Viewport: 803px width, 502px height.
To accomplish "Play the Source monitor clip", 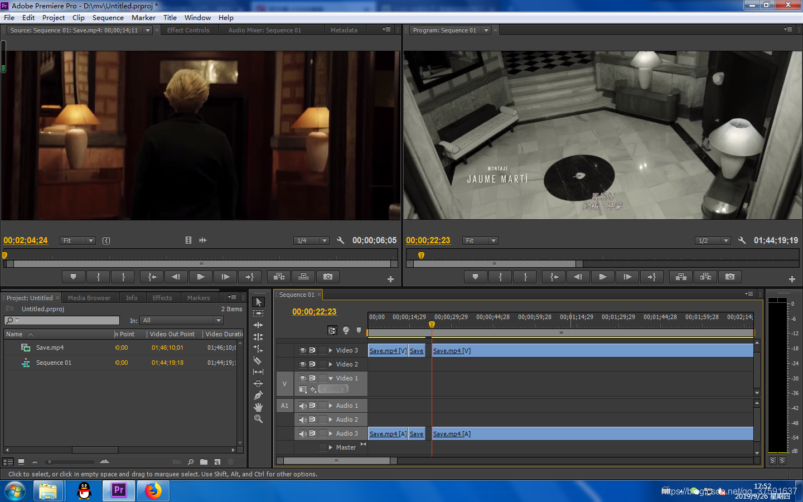I will [x=201, y=277].
